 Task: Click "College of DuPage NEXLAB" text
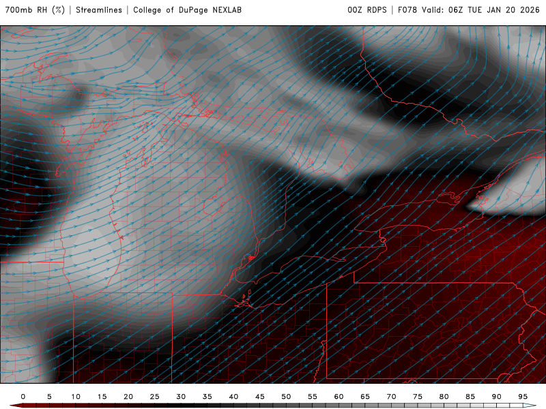pos(187,10)
